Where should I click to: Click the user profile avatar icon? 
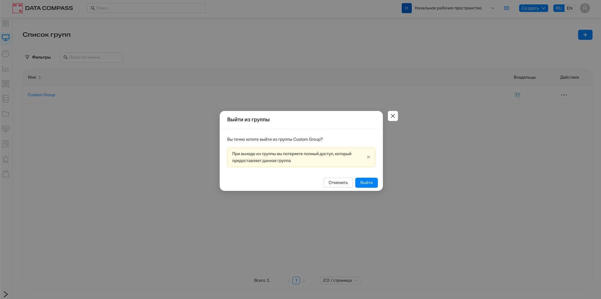585,8
